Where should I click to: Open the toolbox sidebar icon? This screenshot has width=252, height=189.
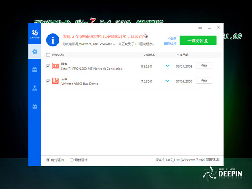(x=35, y=70)
